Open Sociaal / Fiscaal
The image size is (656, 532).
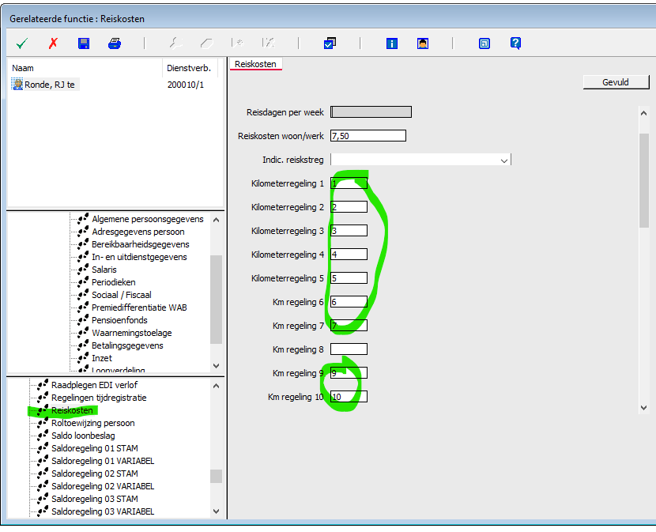(x=122, y=295)
